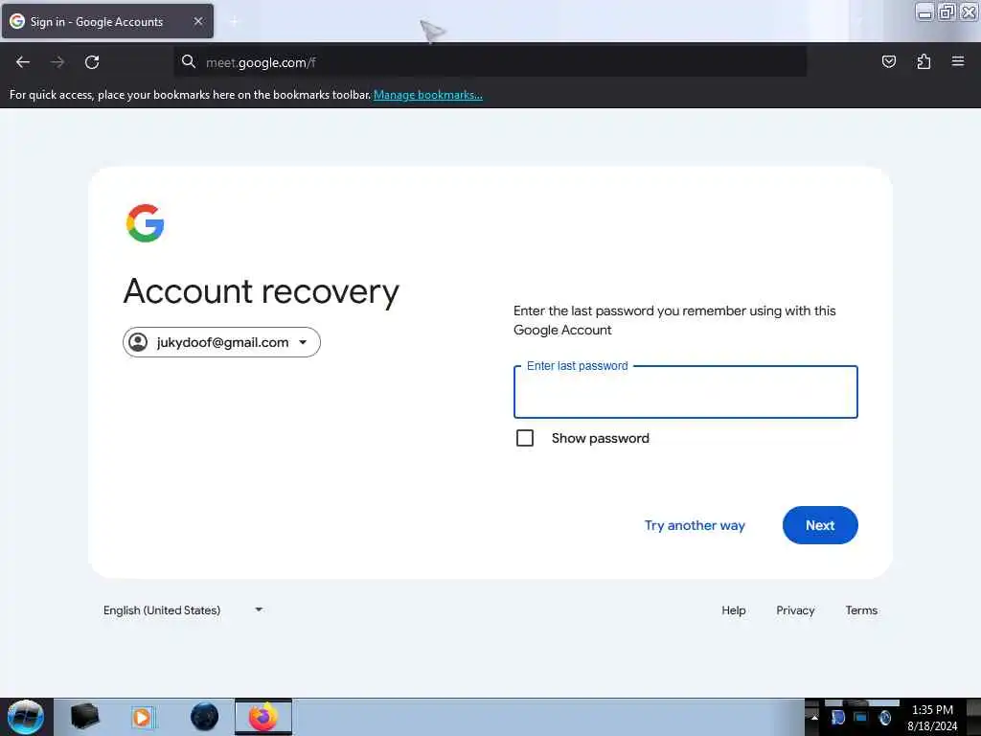Reload the current page

pyautogui.click(x=92, y=62)
